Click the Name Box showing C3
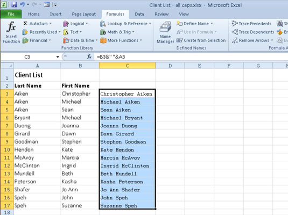The width and height of the screenshot is (288, 215). 27,57
